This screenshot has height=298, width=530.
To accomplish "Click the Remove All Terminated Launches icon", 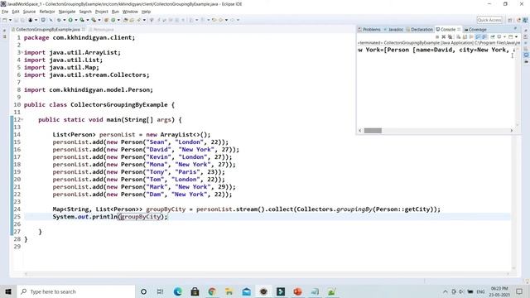I will pos(450,36).
